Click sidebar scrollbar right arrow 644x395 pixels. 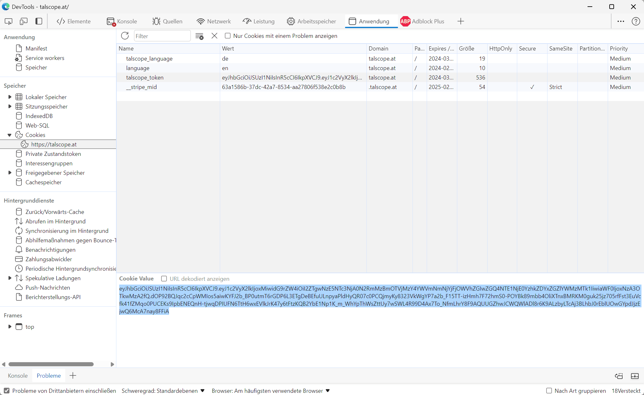click(112, 364)
